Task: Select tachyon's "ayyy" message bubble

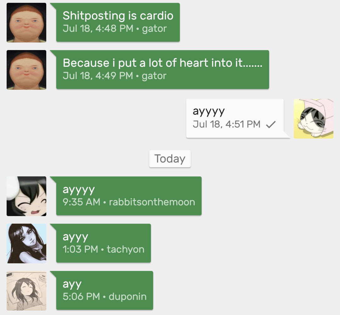Action: pyautogui.click(x=104, y=243)
